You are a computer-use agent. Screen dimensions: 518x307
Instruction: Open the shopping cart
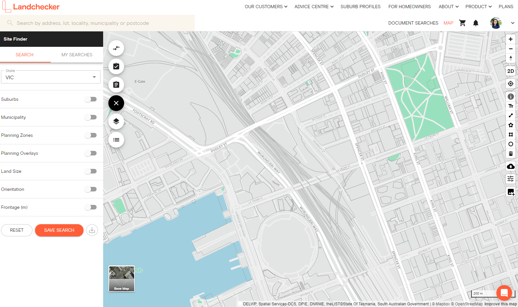coord(462,23)
